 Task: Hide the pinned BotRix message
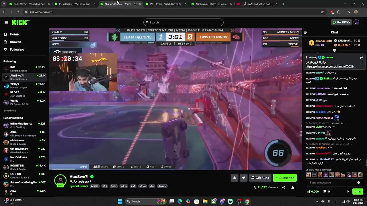point(361,58)
